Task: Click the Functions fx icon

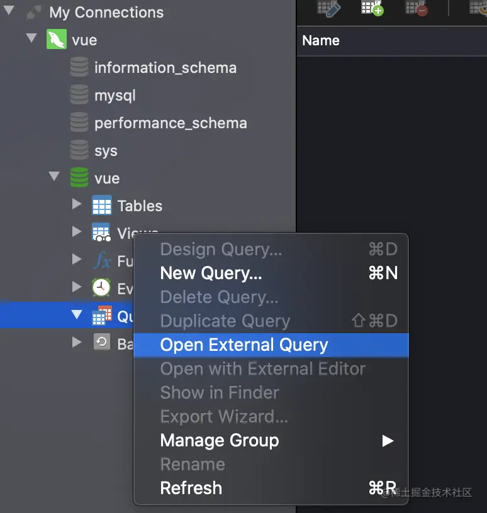Action: (103, 260)
